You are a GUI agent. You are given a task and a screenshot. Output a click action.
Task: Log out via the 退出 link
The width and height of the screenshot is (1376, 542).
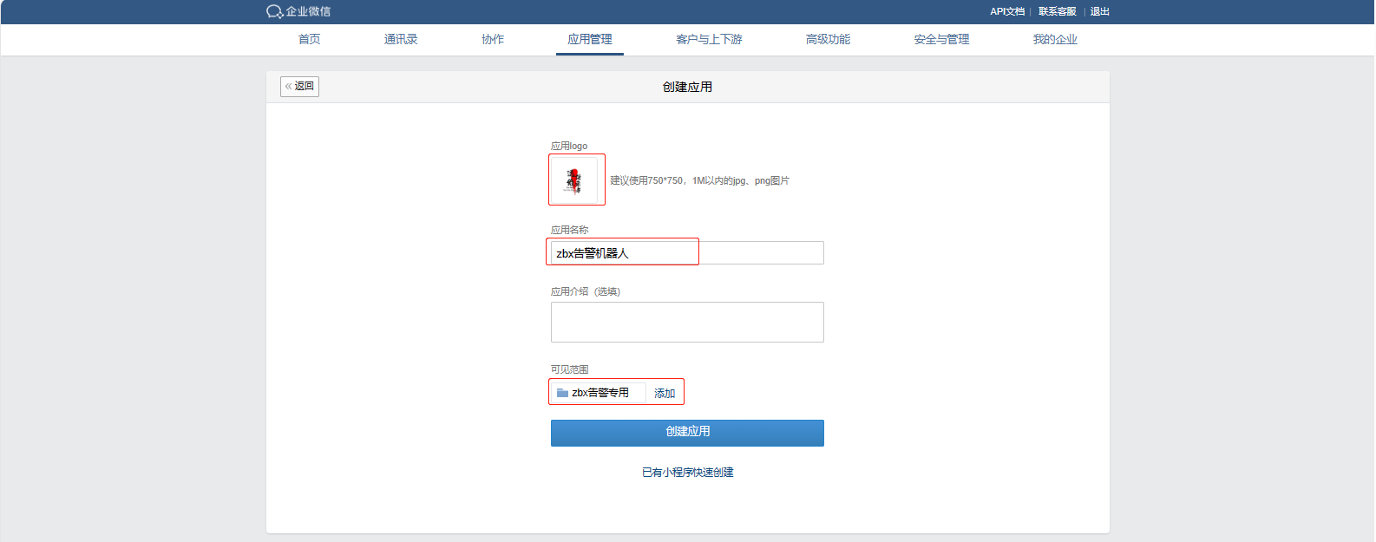point(1100,11)
